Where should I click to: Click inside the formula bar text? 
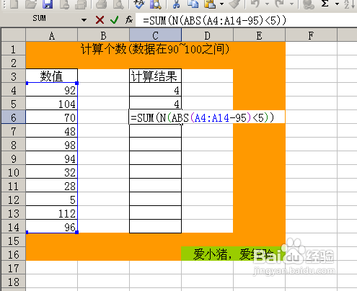tap(214, 20)
